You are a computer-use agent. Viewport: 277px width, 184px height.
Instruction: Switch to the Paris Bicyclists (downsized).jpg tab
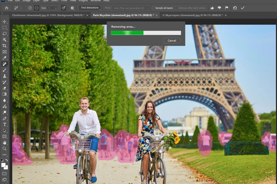(123, 15)
